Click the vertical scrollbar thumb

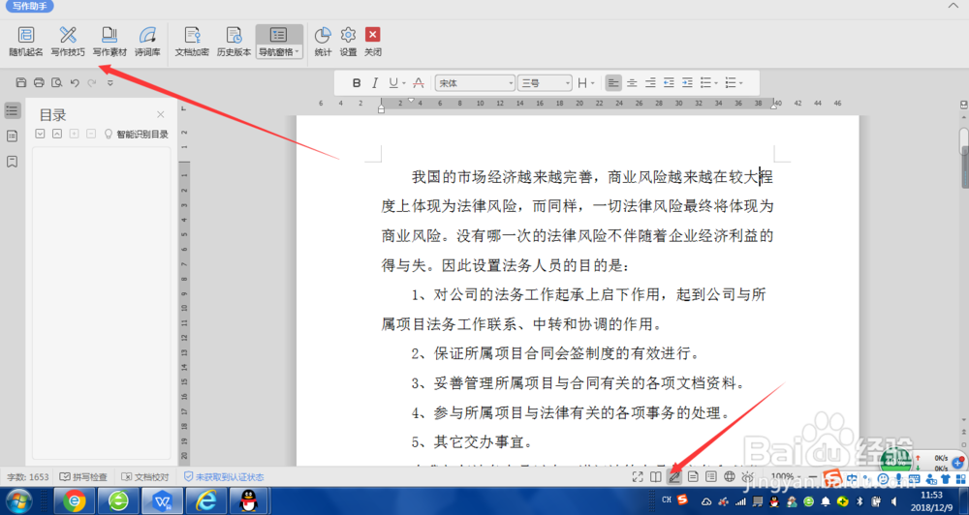[963, 142]
